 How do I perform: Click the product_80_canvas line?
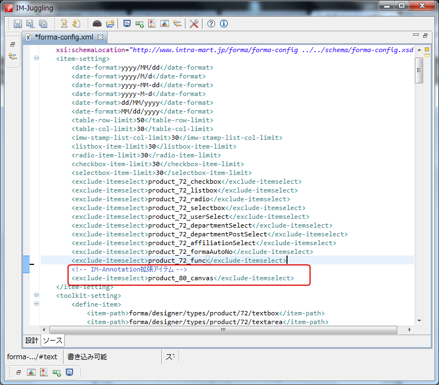pyautogui.click(x=183, y=278)
